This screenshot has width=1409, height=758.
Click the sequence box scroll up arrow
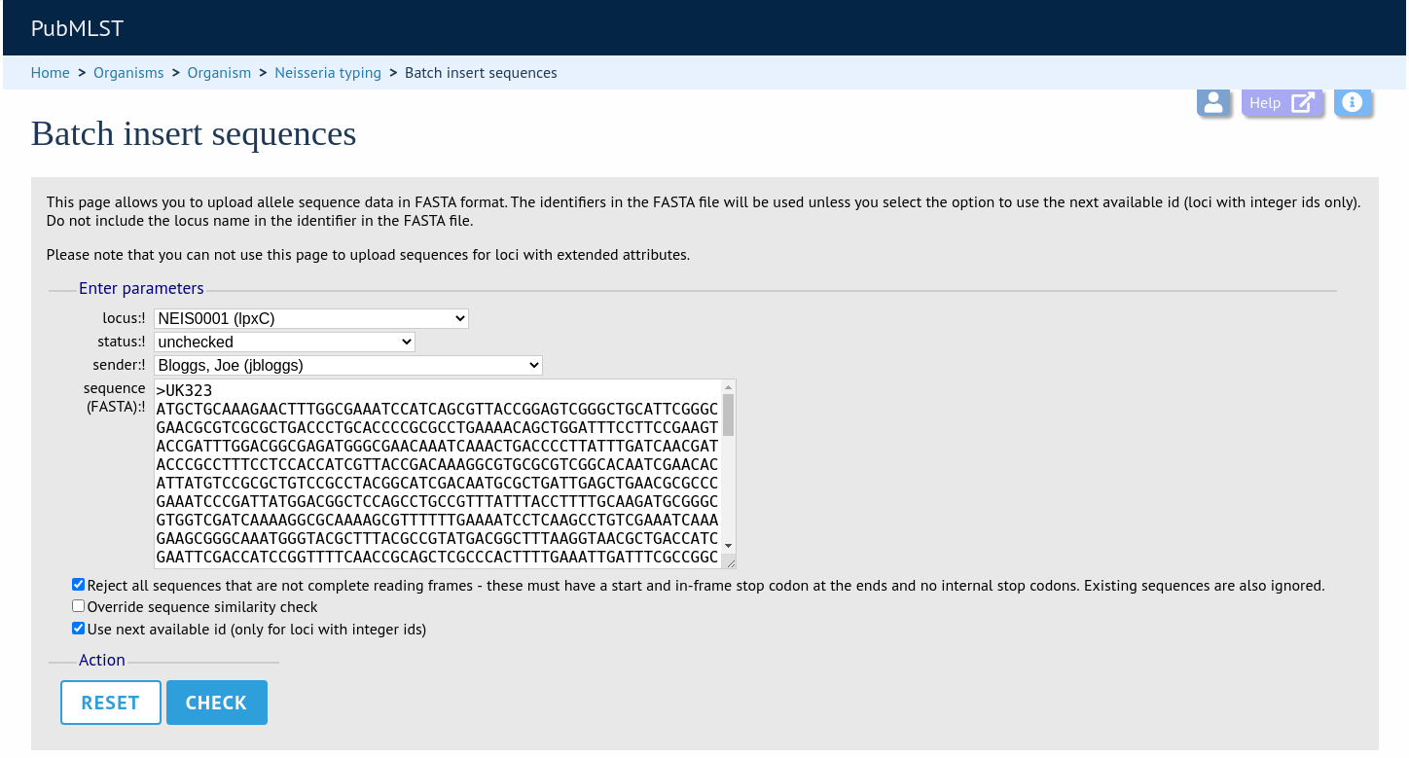tap(728, 387)
